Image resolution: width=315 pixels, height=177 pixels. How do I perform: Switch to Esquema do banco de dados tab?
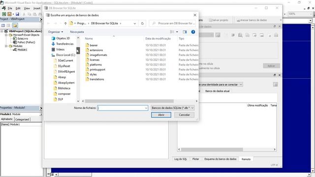[220, 159]
